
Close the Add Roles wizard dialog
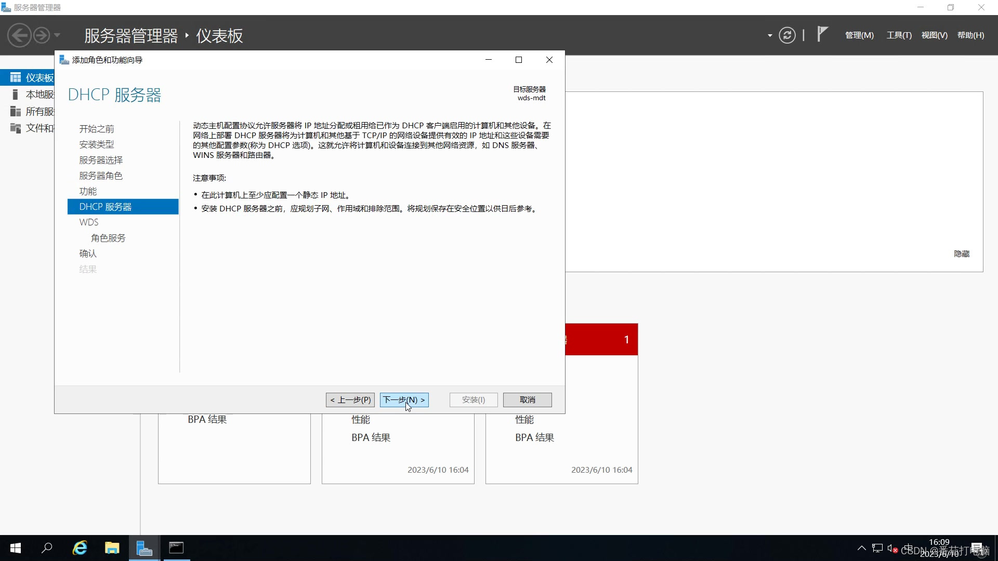[549, 60]
